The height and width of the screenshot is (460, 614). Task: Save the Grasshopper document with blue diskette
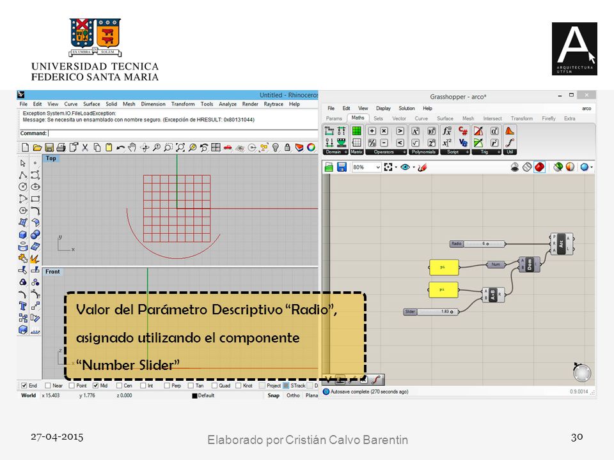(342, 167)
